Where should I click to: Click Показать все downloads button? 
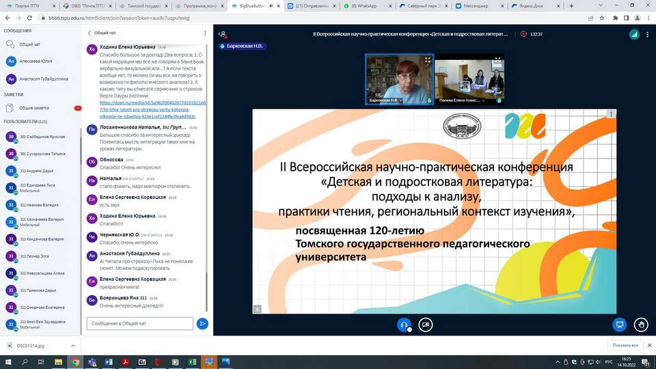click(x=625, y=345)
